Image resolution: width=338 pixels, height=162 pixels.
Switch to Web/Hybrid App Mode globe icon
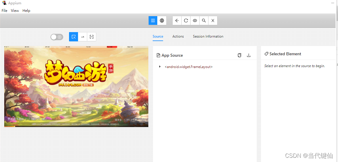[162, 20]
